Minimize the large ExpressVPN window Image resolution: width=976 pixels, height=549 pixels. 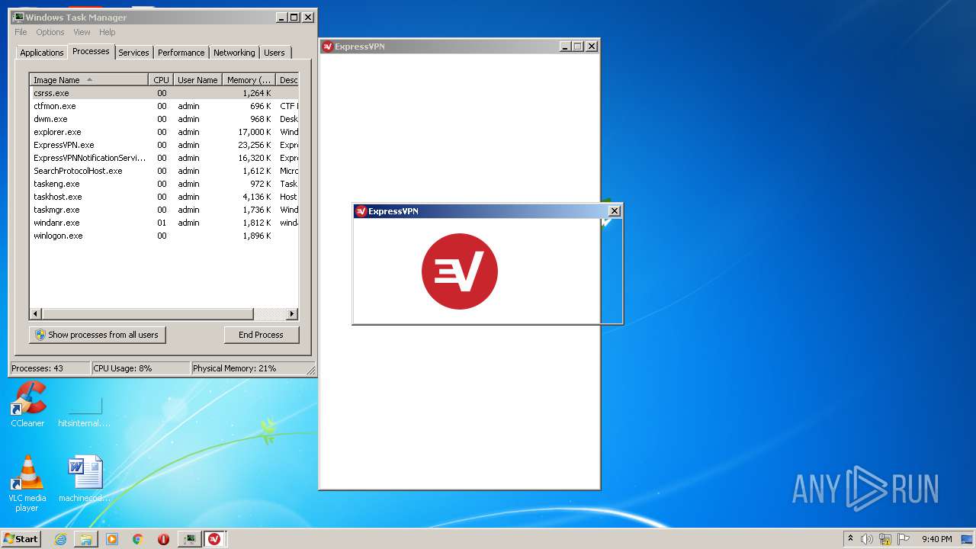(565, 47)
